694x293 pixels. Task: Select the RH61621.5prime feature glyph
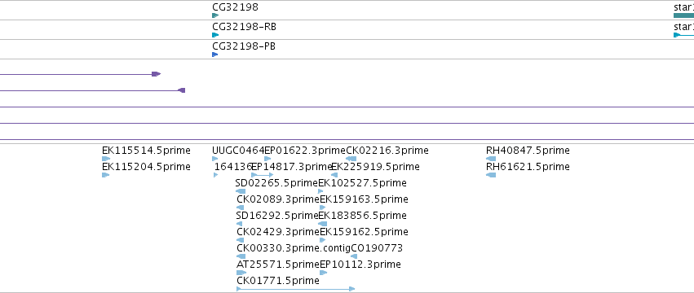[491, 175]
